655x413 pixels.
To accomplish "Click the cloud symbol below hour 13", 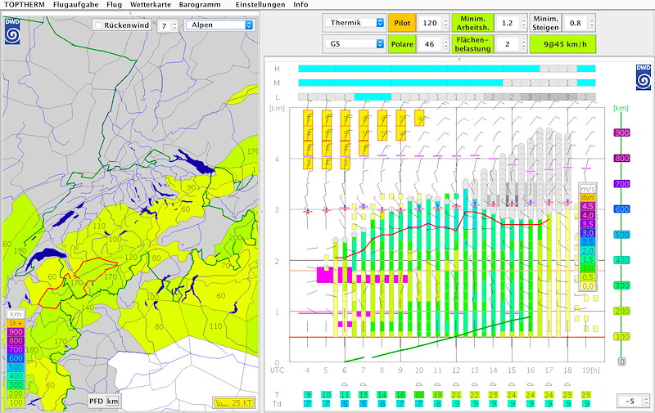I will click(x=475, y=384).
